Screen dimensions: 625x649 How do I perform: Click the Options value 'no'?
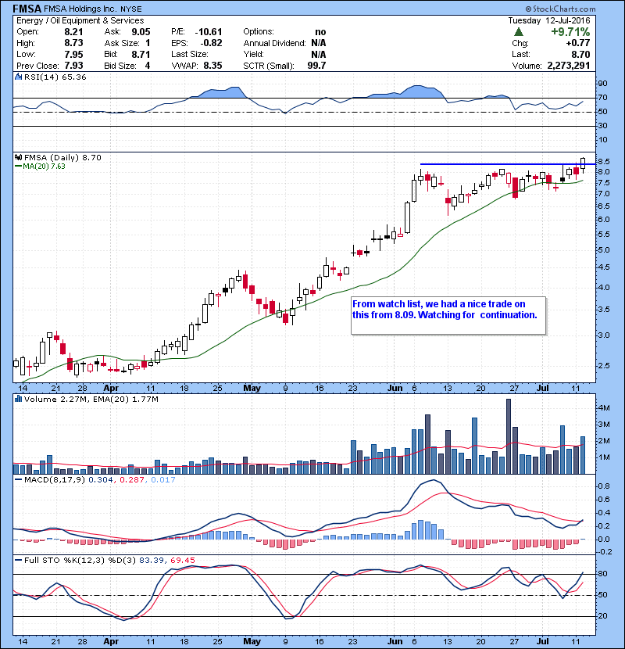pos(320,32)
